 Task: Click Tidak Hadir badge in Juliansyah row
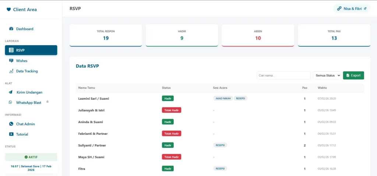172,110
